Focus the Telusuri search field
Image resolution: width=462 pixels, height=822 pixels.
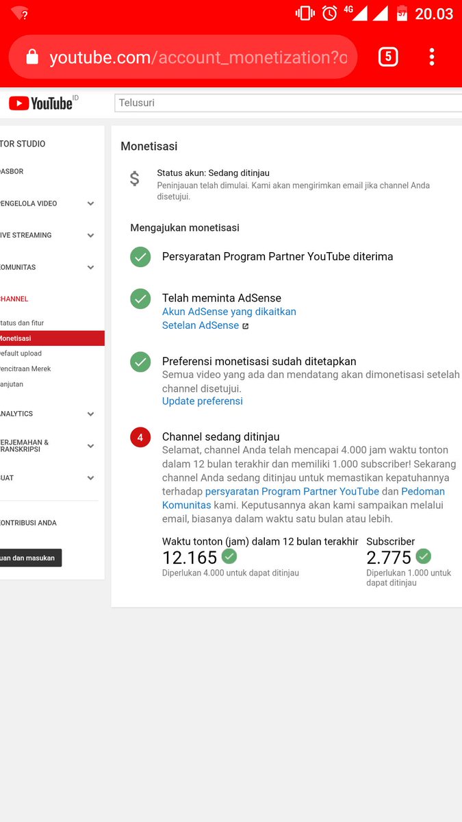coord(287,103)
